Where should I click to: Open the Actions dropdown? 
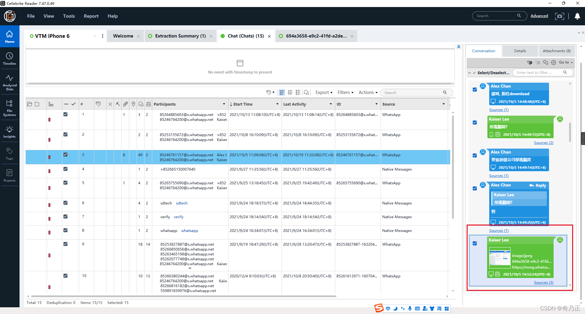pyautogui.click(x=368, y=92)
